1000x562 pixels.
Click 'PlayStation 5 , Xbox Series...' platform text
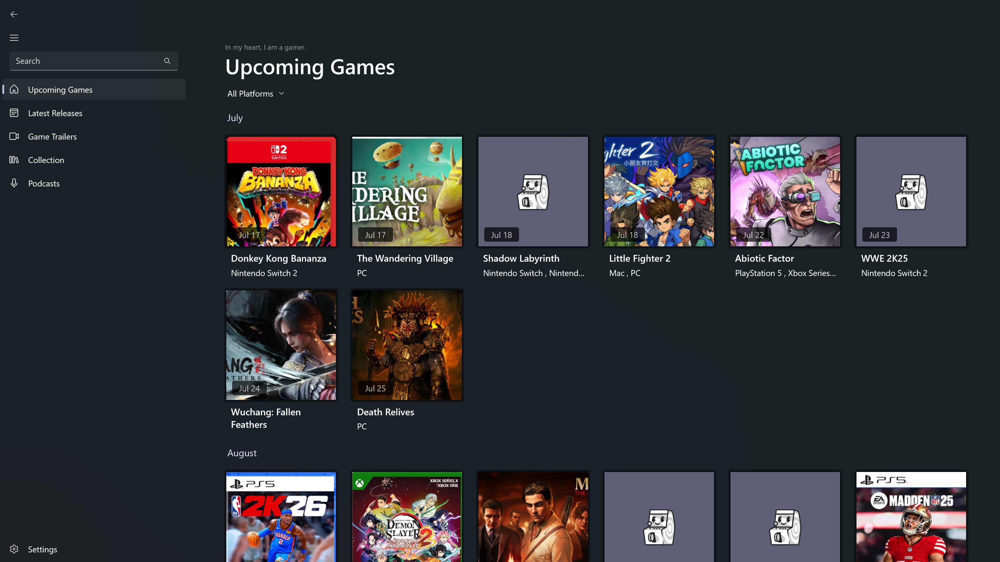[785, 273]
